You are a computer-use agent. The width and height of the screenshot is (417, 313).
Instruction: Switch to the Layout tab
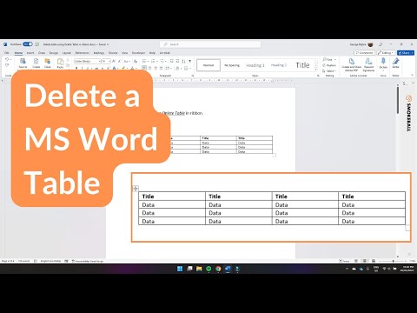pyautogui.click(x=67, y=53)
